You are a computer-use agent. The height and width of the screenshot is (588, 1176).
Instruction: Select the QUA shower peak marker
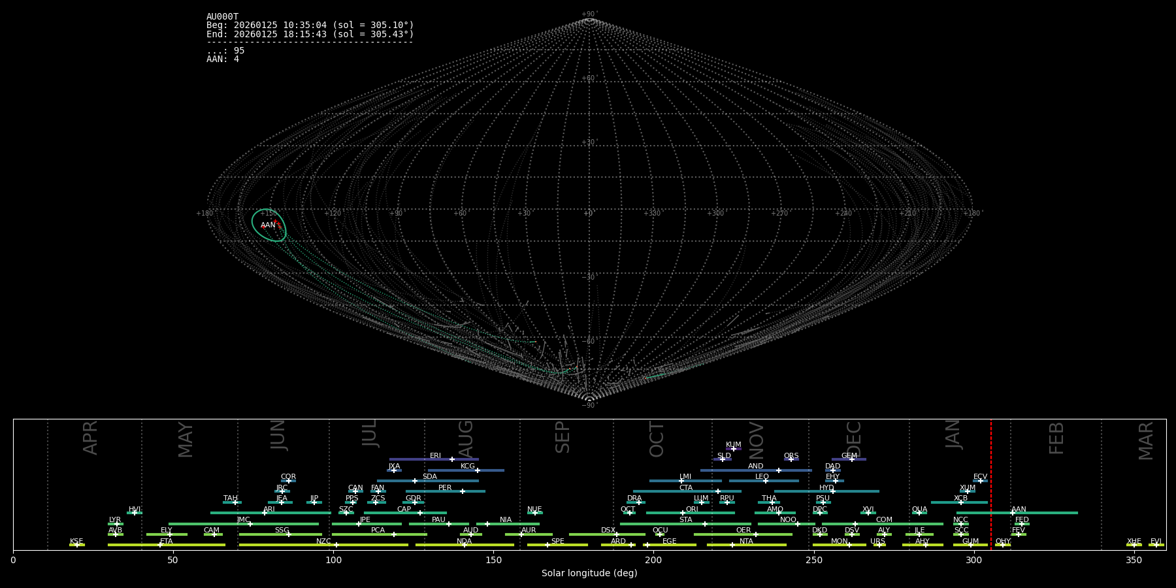click(919, 513)
